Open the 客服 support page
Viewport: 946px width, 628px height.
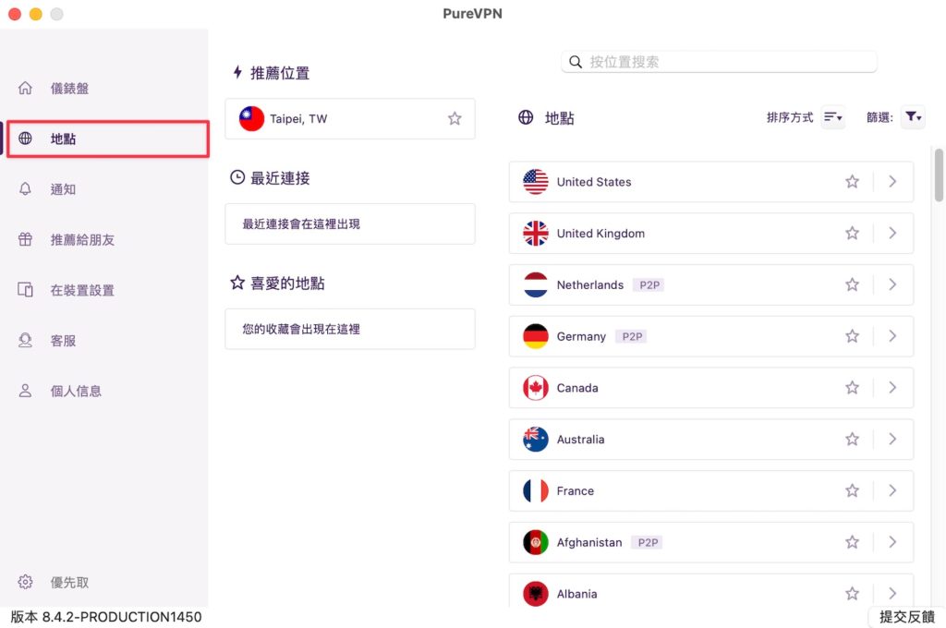pos(63,341)
